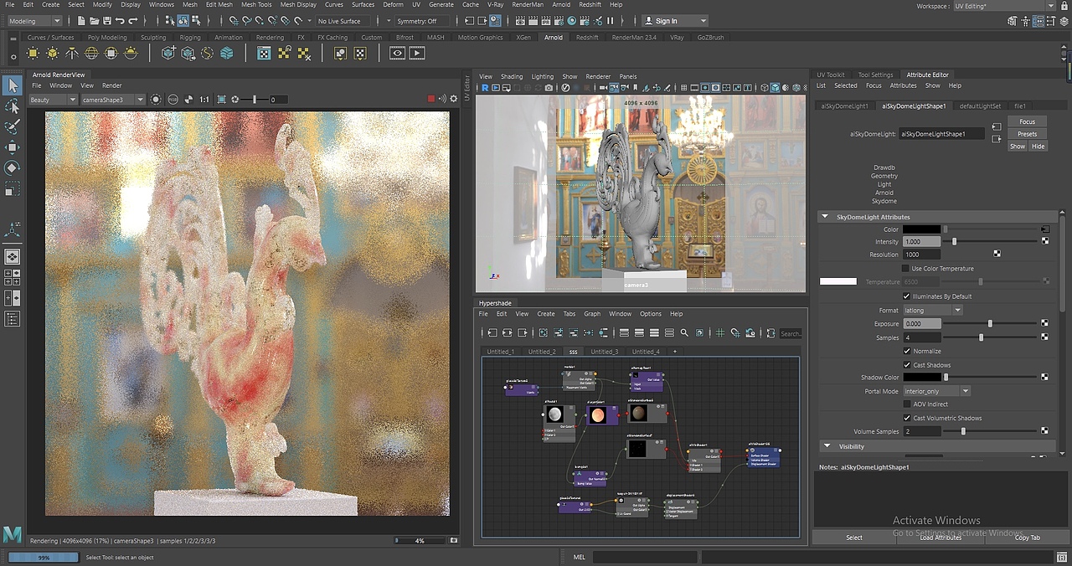Toggle the Normalize checkbox

coord(906,351)
